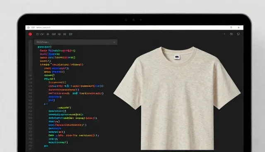
Task: Click the download icon in the white address bar
Action: 231,27
